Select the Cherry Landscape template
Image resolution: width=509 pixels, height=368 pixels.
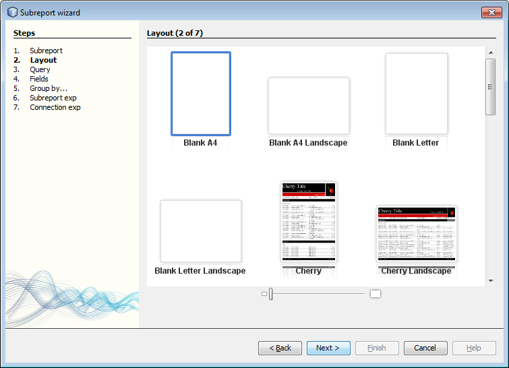click(x=416, y=233)
